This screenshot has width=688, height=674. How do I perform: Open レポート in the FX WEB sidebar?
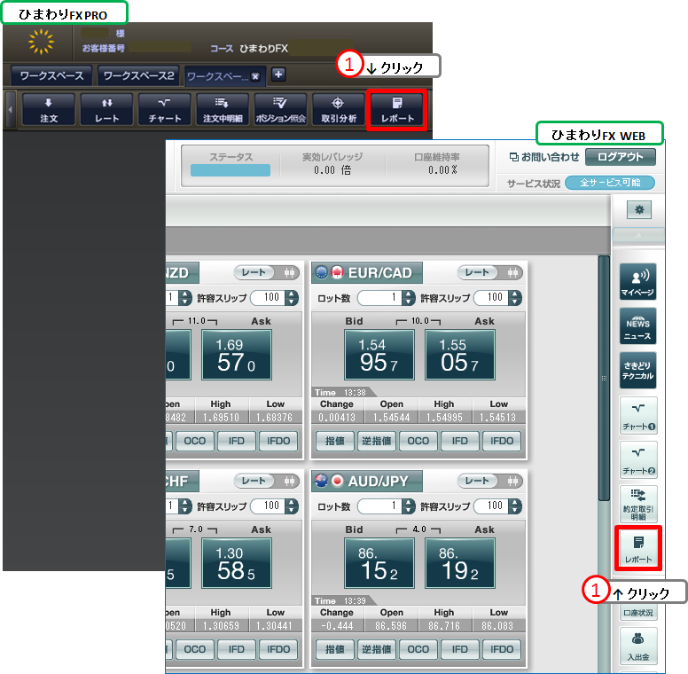tap(638, 548)
